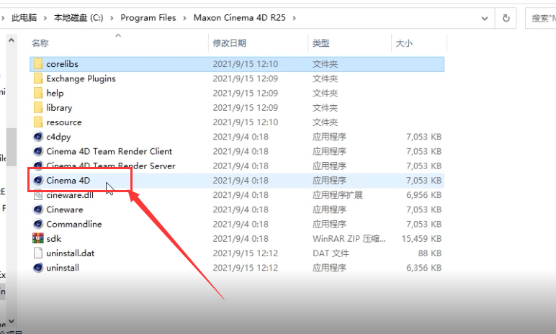
Task: Go to Program Files in the breadcrumb
Action: [x=148, y=18]
